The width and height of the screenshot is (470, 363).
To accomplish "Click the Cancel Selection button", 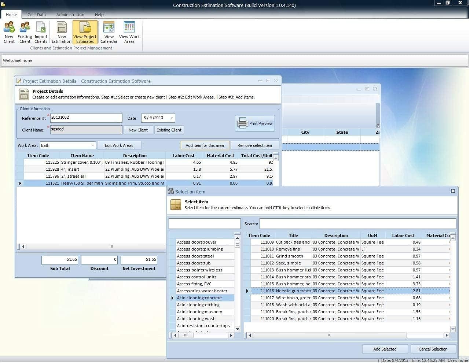I will coord(433,349).
